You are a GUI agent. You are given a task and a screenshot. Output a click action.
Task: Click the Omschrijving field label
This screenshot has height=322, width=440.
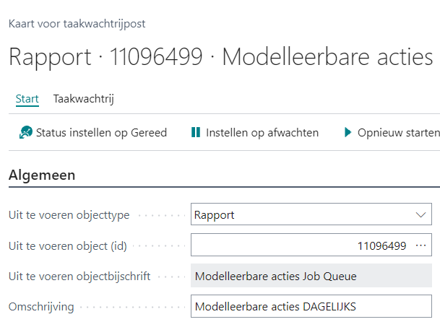(x=41, y=307)
